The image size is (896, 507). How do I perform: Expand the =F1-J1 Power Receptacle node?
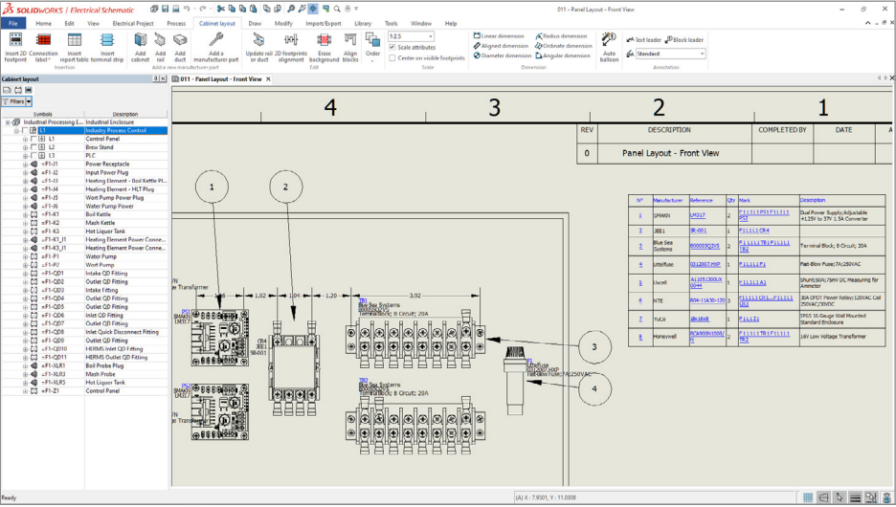25,165
